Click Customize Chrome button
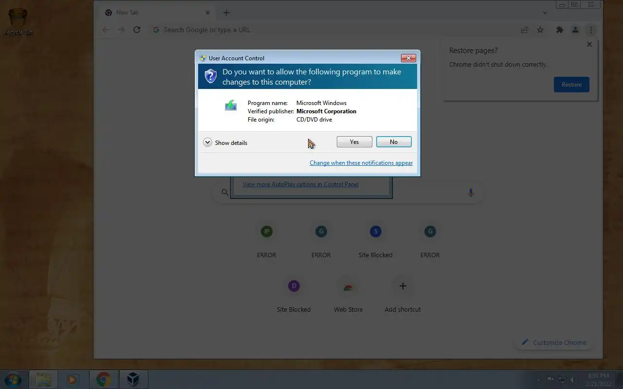The height and width of the screenshot is (389, 623). click(x=554, y=342)
